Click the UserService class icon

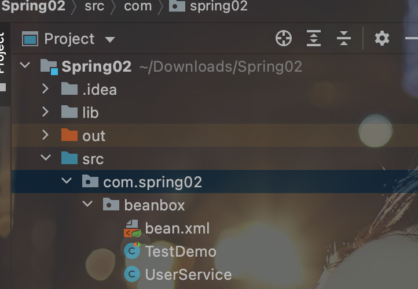tap(132, 274)
